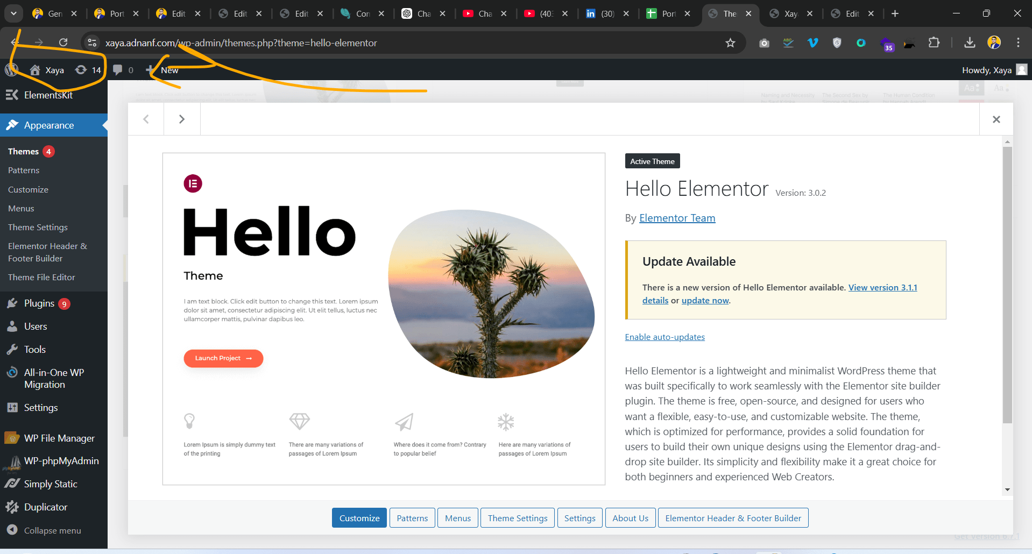Open the Chrome profile avatar
The image size is (1032, 554).
[x=994, y=42]
